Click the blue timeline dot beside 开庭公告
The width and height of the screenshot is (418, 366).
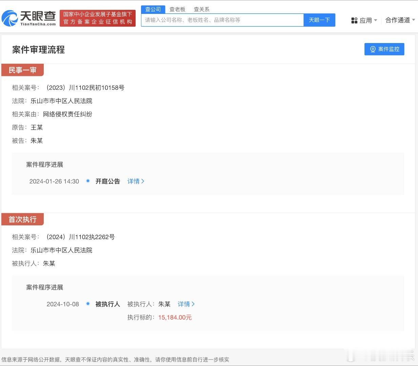(88, 181)
